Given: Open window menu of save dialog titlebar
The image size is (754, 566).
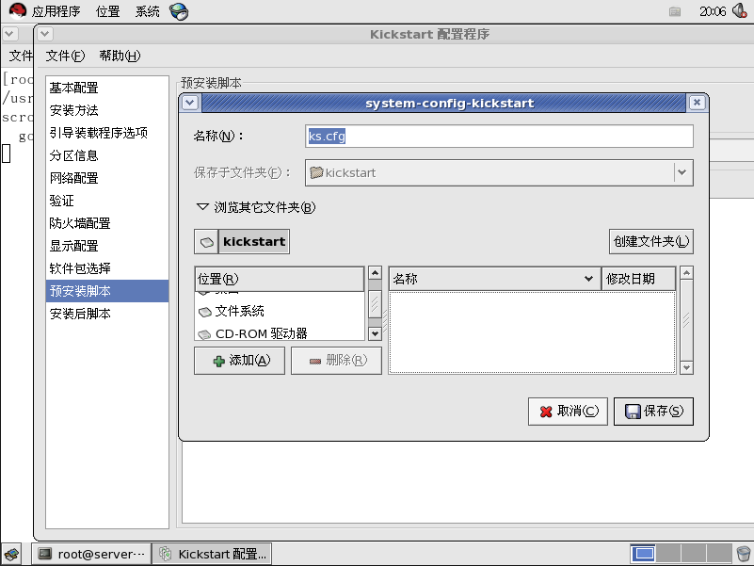Looking at the screenshot, I should [x=190, y=103].
